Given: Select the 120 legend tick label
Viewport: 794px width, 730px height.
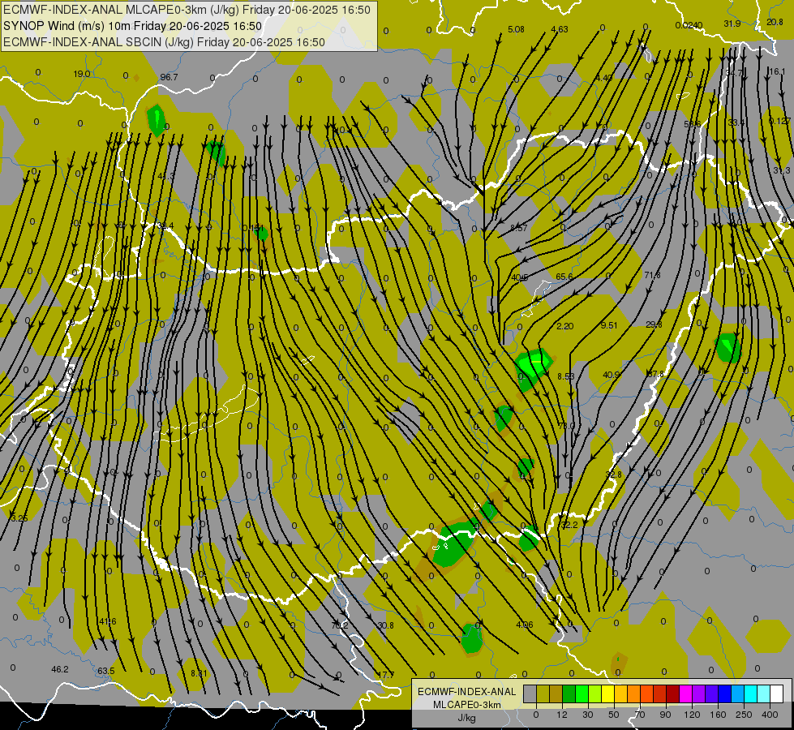Looking at the screenshot, I should click(692, 715).
